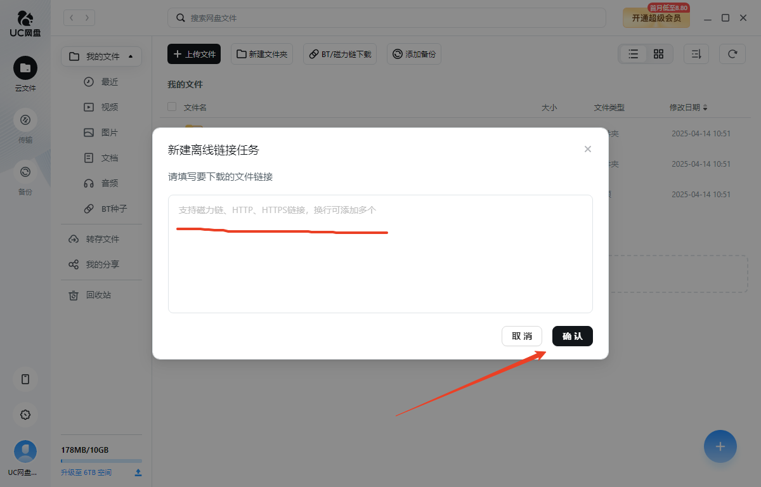The width and height of the screenshot is (761, 487).
Task: Open the sort options icon
Action: point(696,54)
